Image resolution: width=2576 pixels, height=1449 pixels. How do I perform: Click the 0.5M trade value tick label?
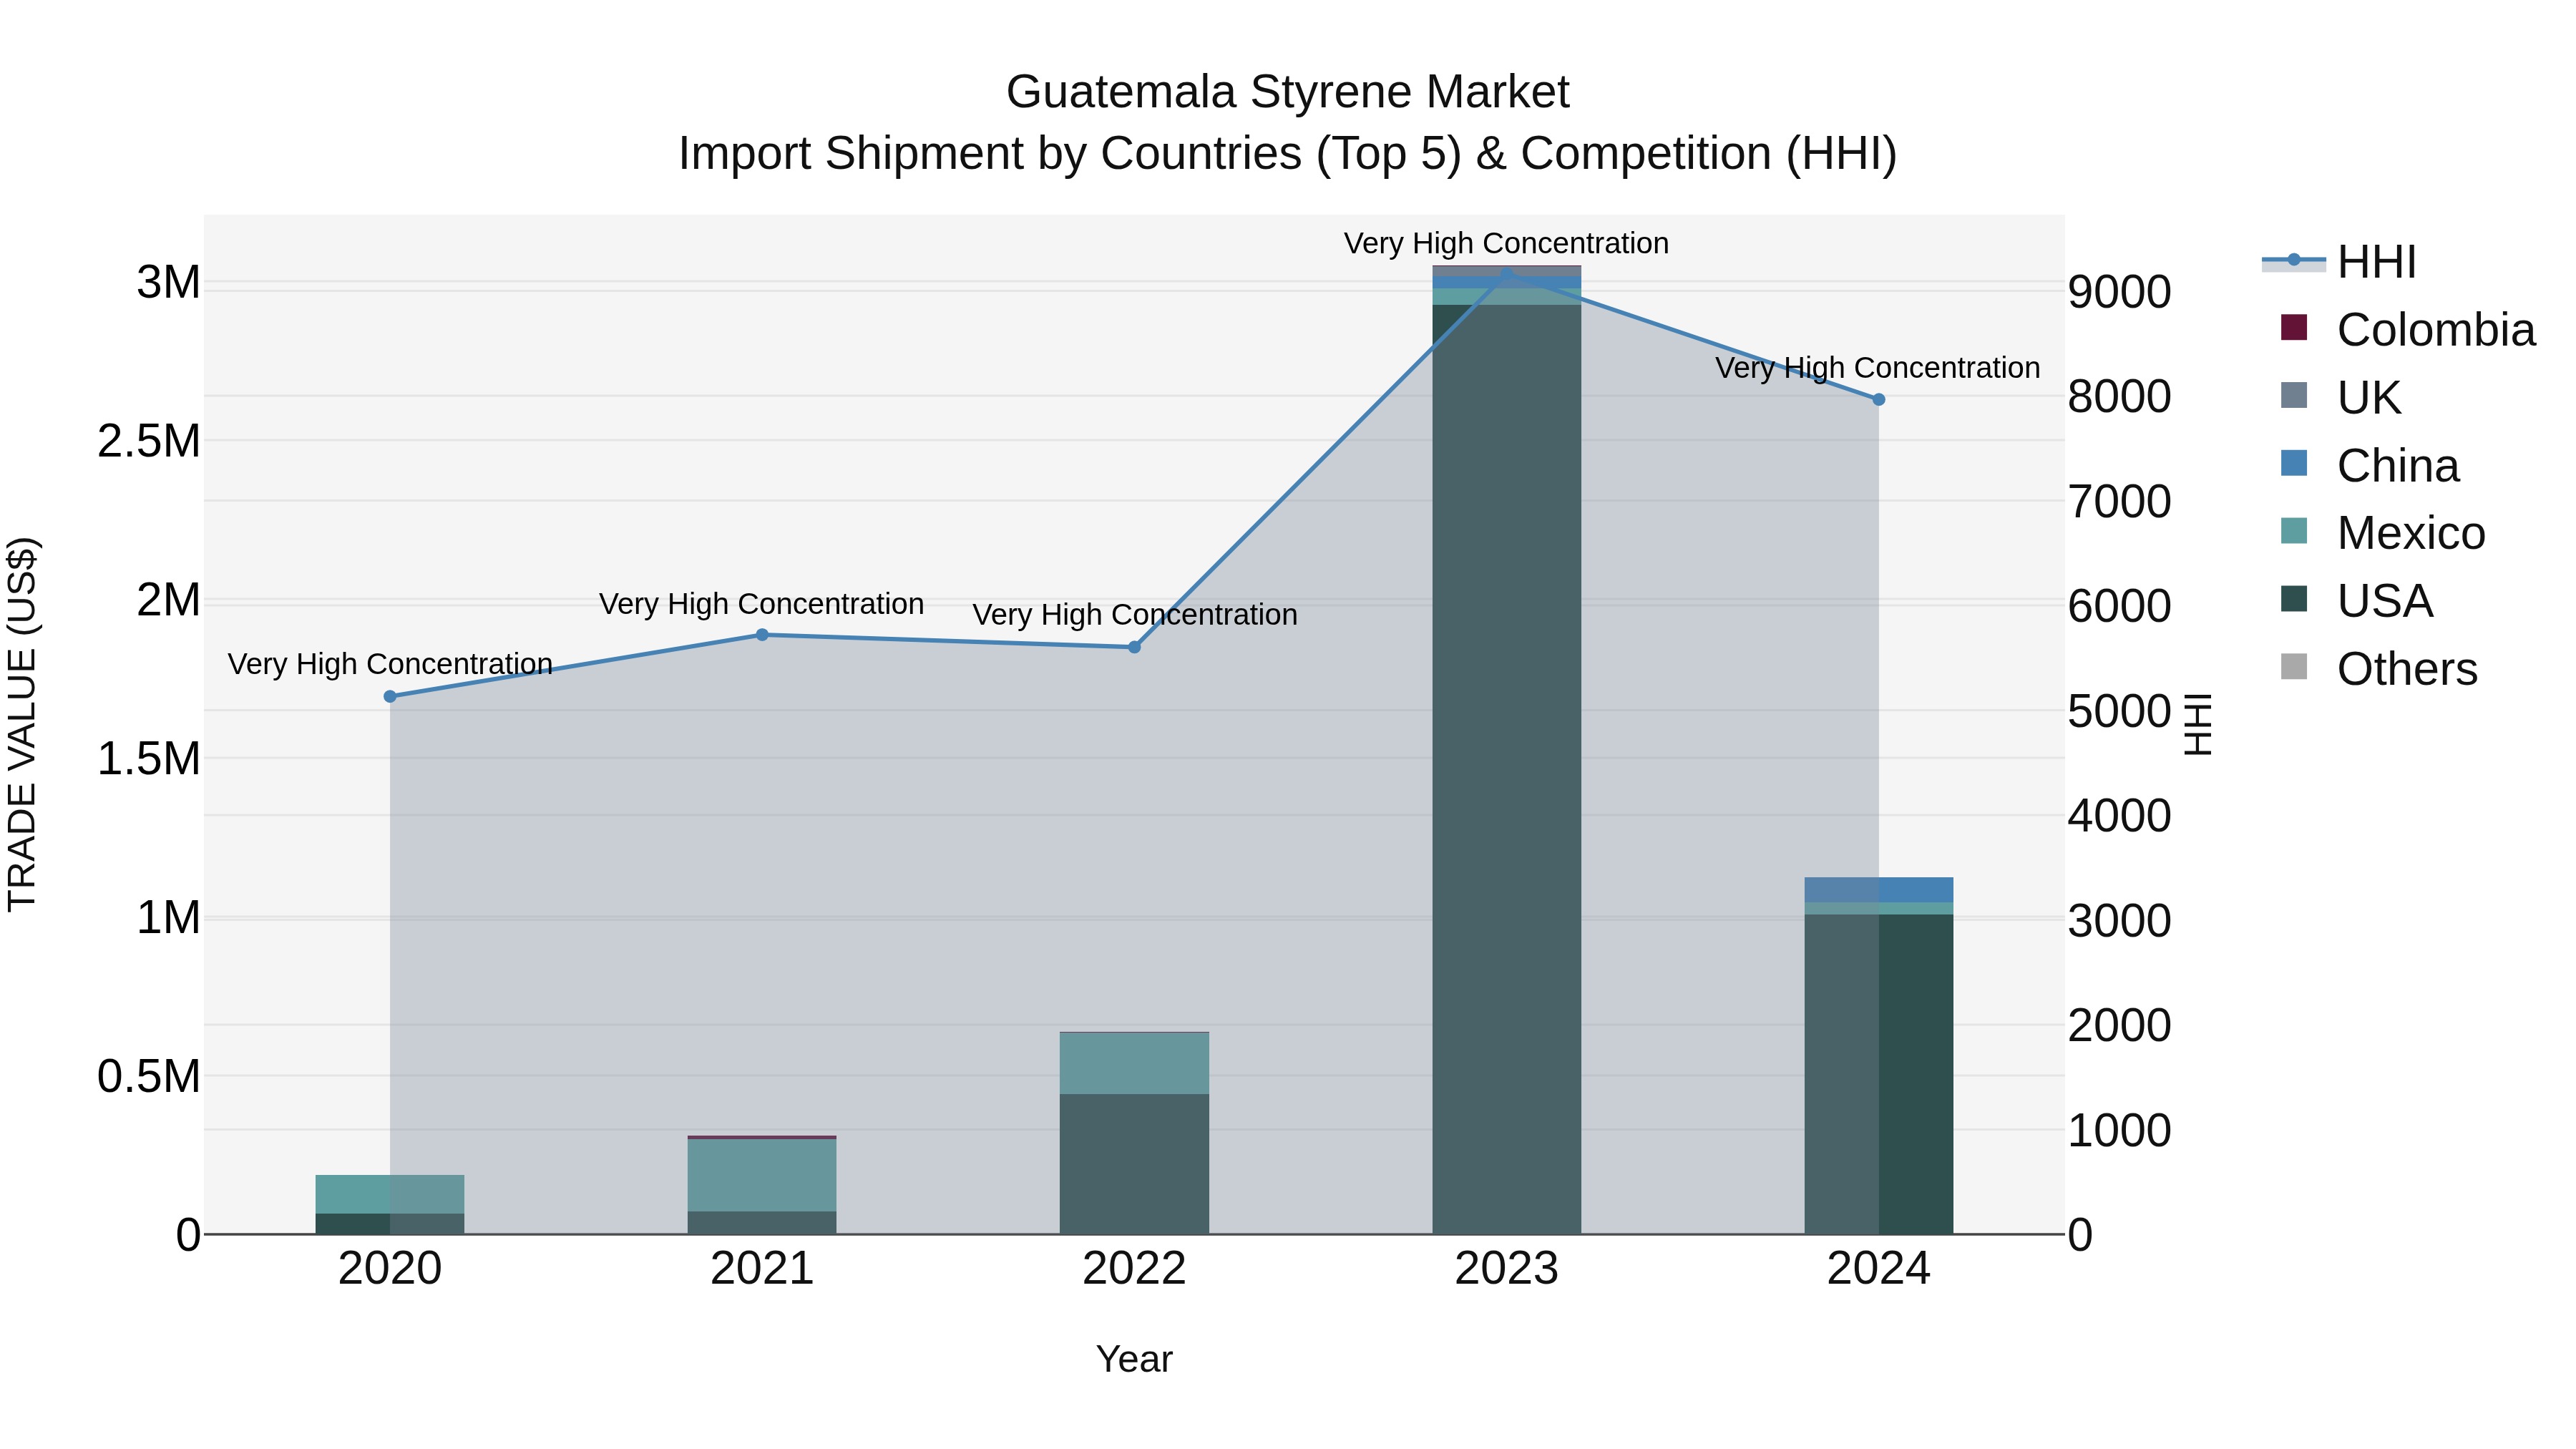(x=149, y=1077)
